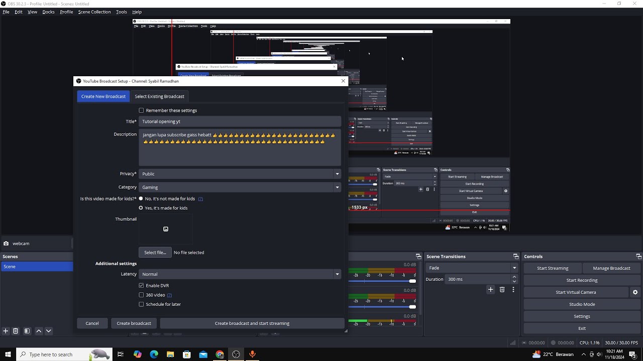Screen dimensions: 643x361
Task: Delete scene transition with trash icon
Action: click(502, 289)
